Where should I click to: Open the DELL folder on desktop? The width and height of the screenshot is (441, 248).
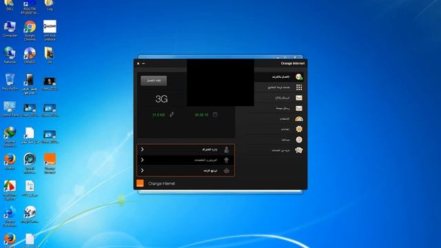pos(10,6)
